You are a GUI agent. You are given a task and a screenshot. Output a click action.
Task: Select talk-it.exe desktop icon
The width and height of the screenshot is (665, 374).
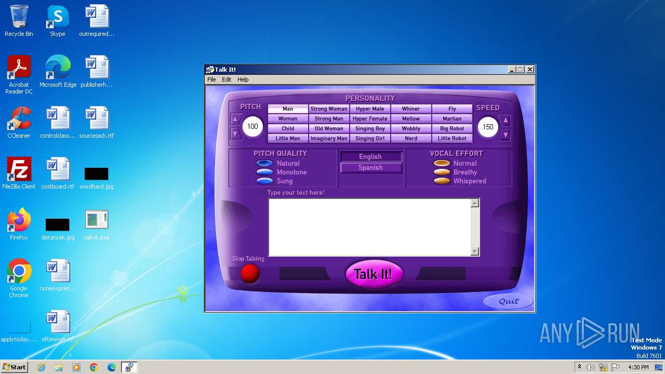click(x=97, y=224)
